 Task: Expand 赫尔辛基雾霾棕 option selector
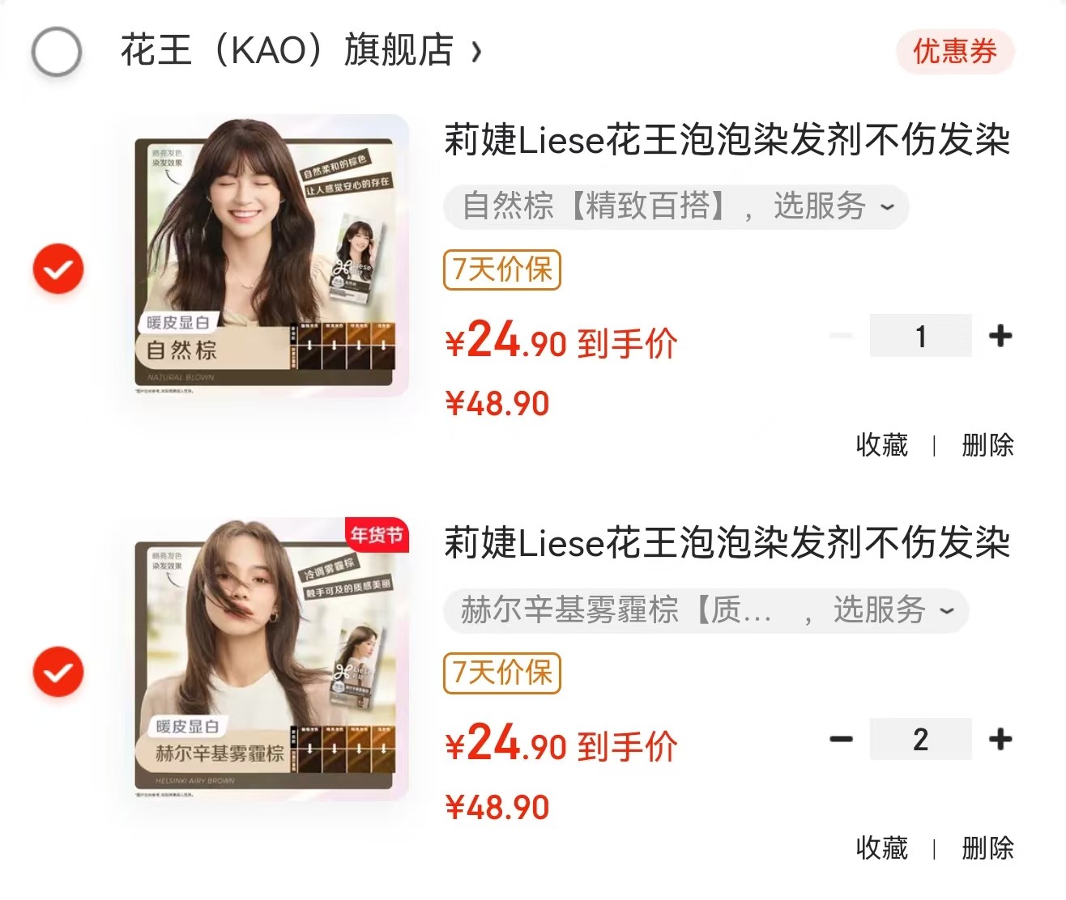point(706,610)
